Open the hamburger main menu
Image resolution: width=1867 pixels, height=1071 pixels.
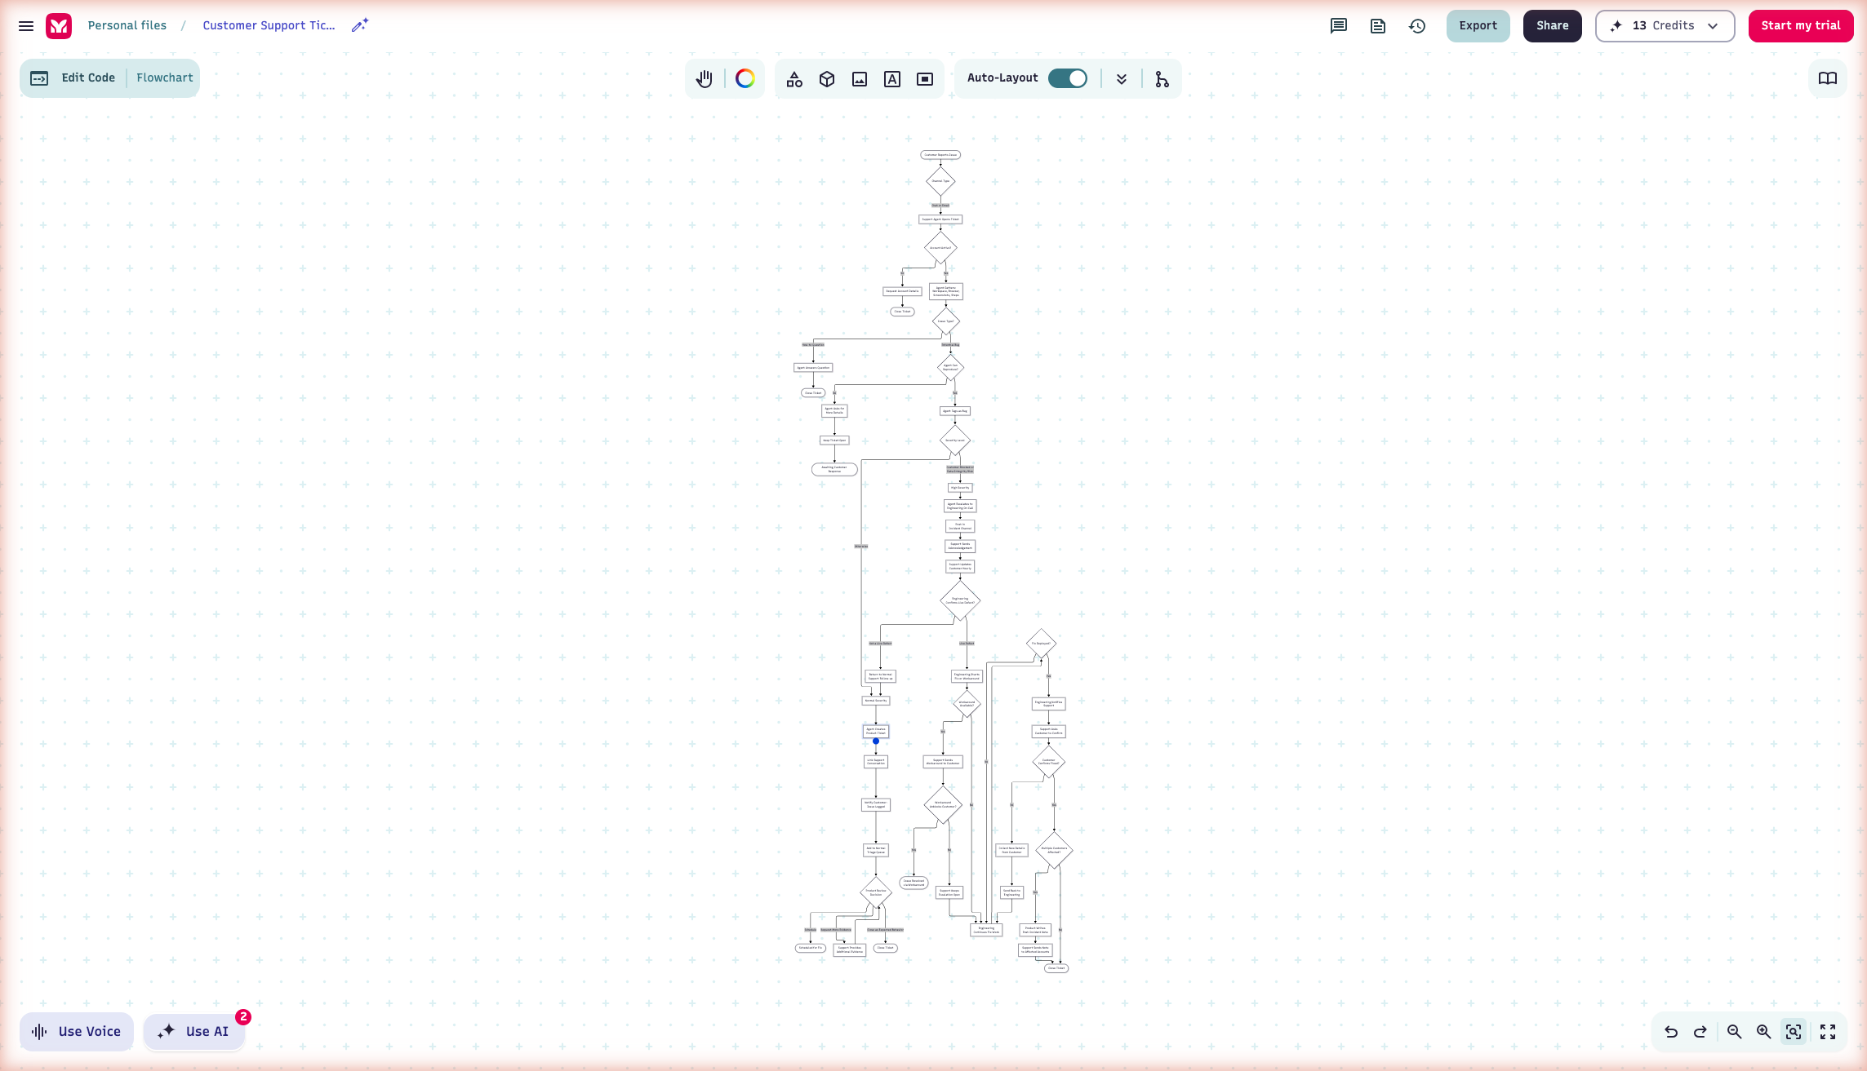tap(26, 26)
